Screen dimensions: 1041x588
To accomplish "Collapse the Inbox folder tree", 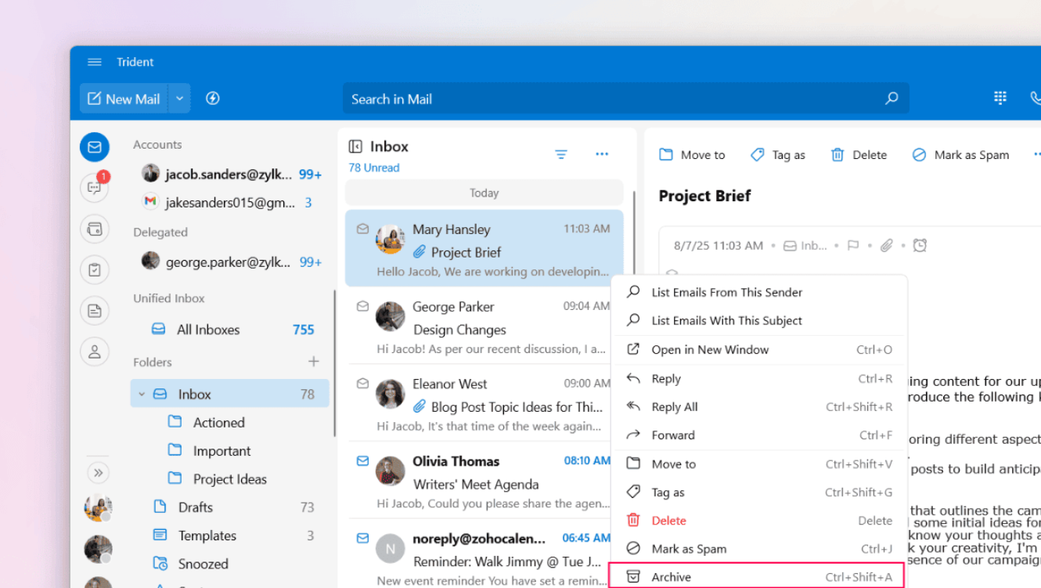I will (142, 394).
